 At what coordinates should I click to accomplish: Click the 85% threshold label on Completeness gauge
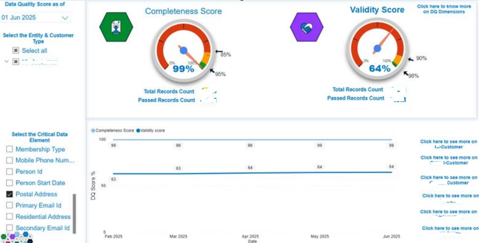click(226, 55)
